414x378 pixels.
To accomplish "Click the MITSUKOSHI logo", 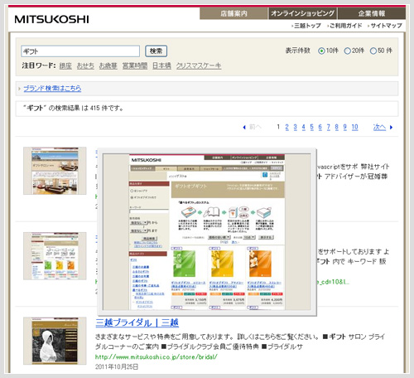I will (x=51, y=19).
